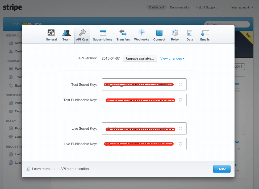This screenshot has height=189, width=259.
Task: Click the Done button
Action: click(222, 169)
